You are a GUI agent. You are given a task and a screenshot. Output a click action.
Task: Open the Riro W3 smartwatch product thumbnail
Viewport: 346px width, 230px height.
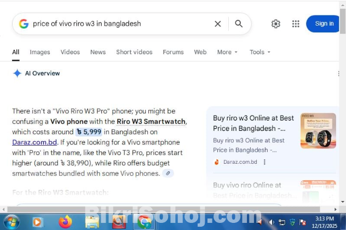point(318,130)
